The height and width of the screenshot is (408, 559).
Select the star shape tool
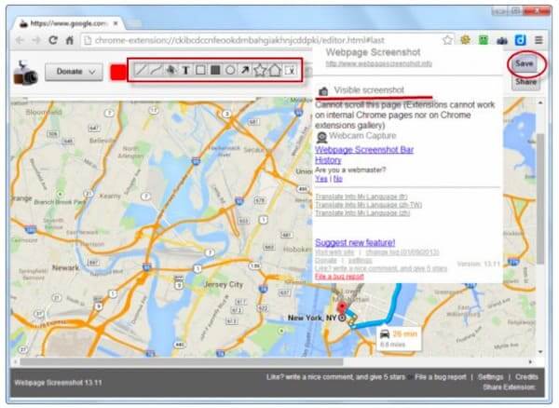coord(260,70)
